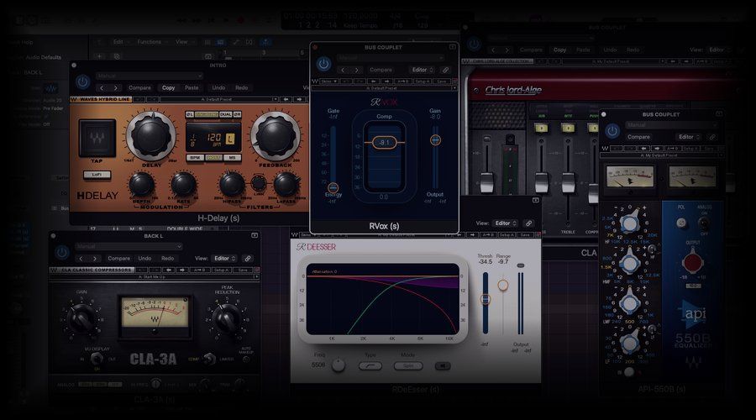Click Copy in the H-Delay window

168,87
